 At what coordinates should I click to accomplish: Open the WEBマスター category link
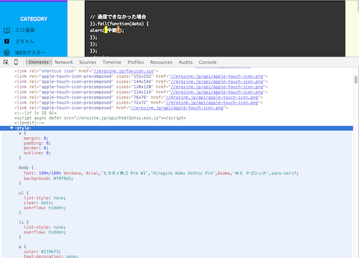(x=30, y=53)
